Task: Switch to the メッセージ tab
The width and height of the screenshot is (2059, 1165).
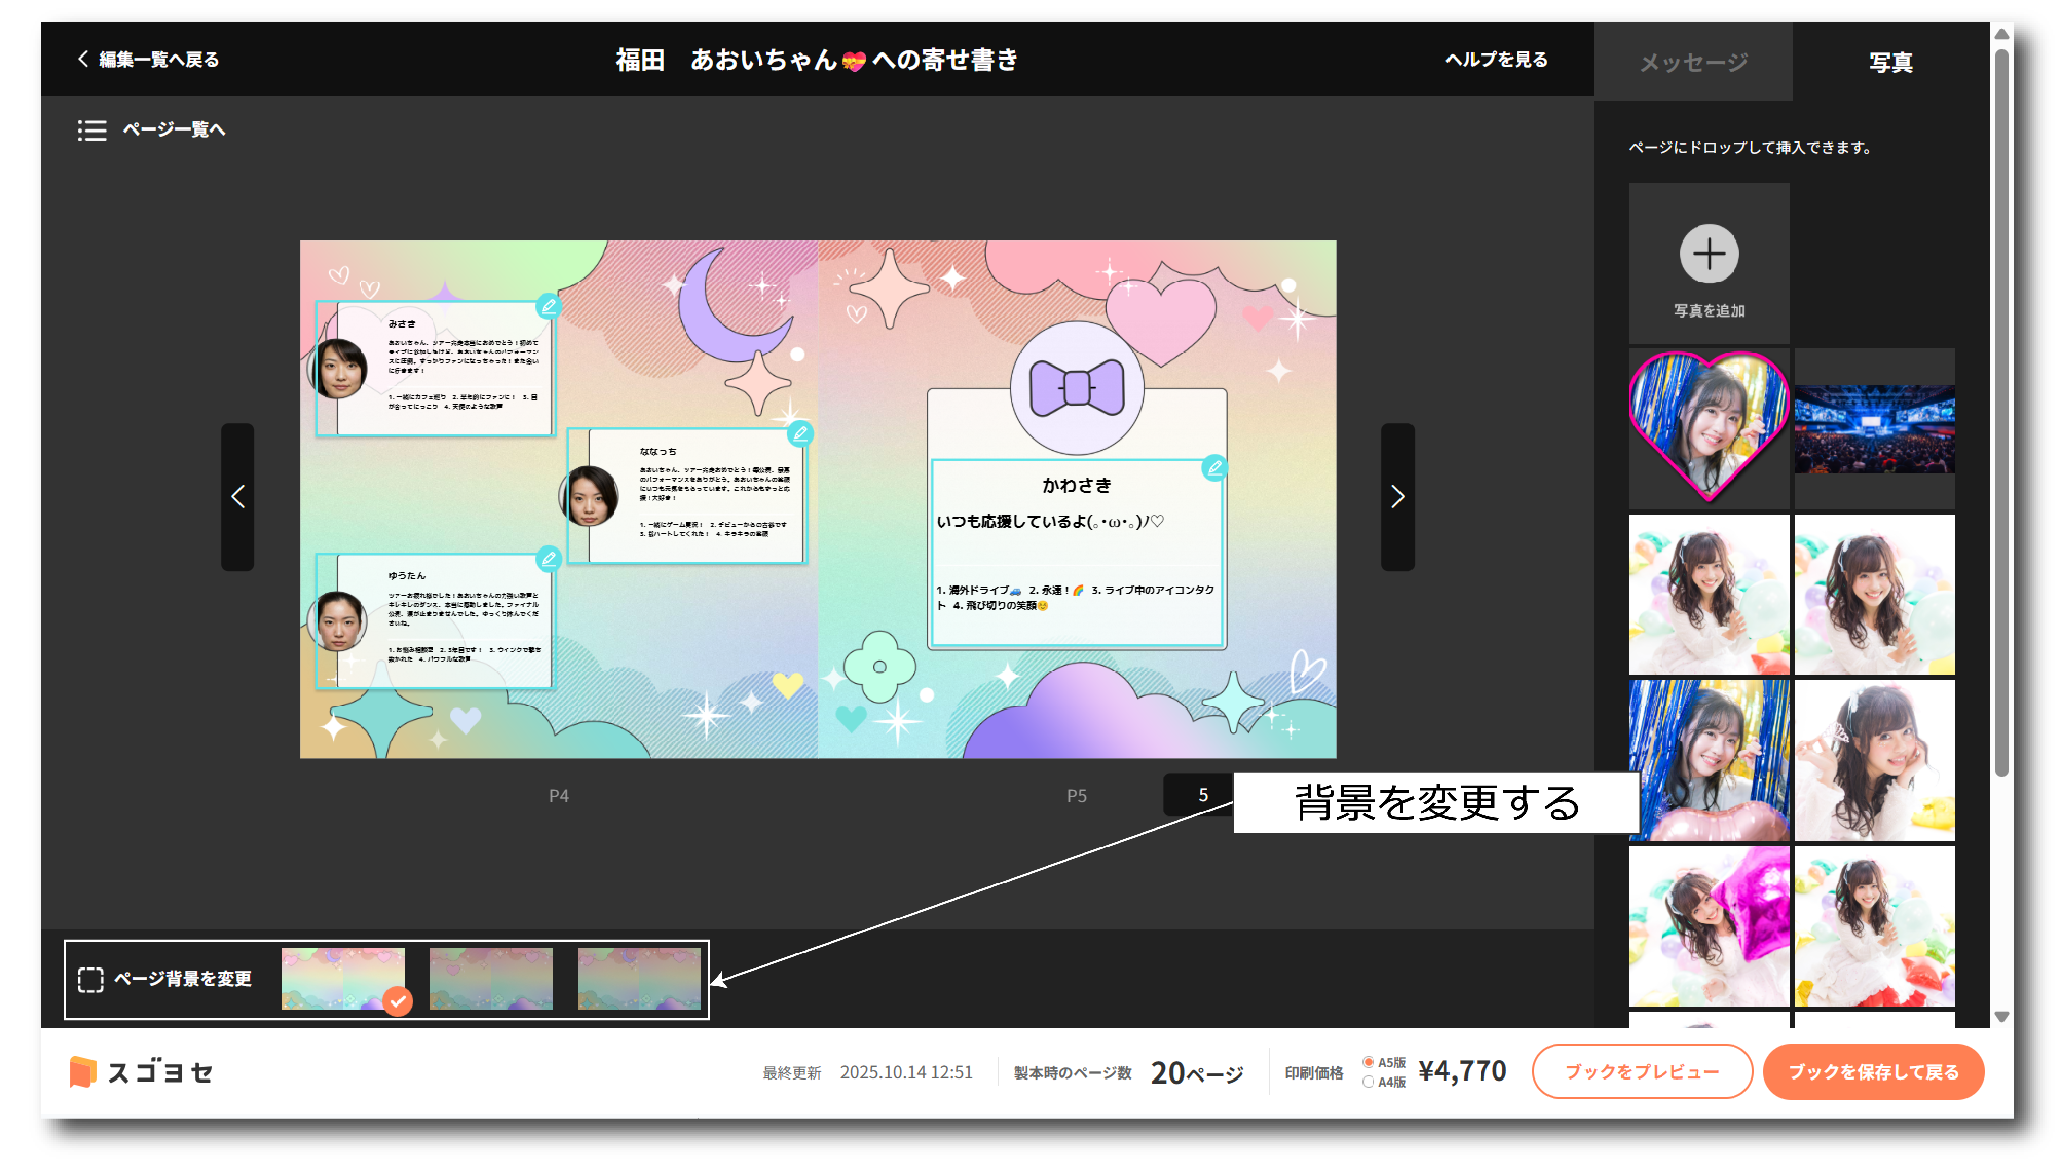Action: coord(1693,62)
